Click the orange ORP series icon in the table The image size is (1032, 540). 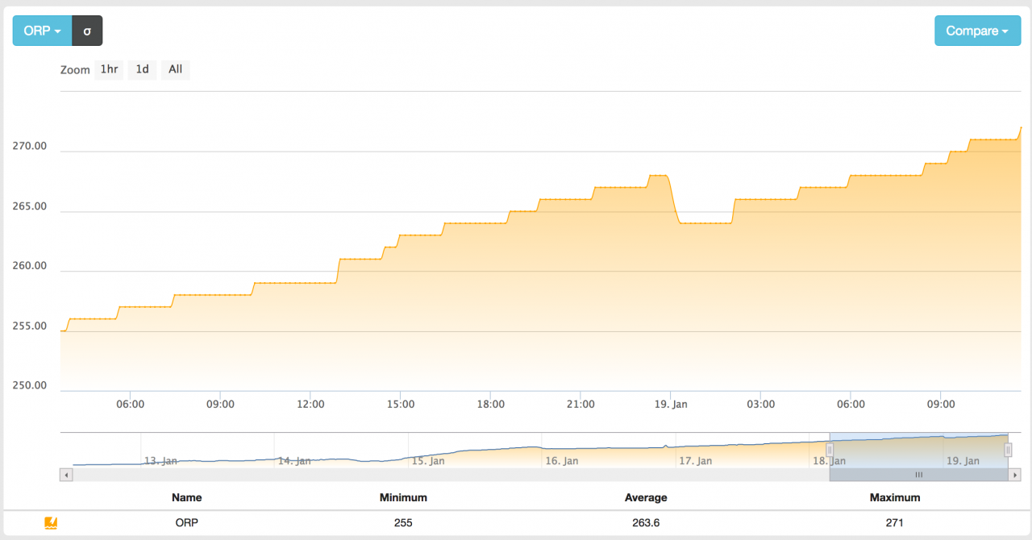[51, 523]
